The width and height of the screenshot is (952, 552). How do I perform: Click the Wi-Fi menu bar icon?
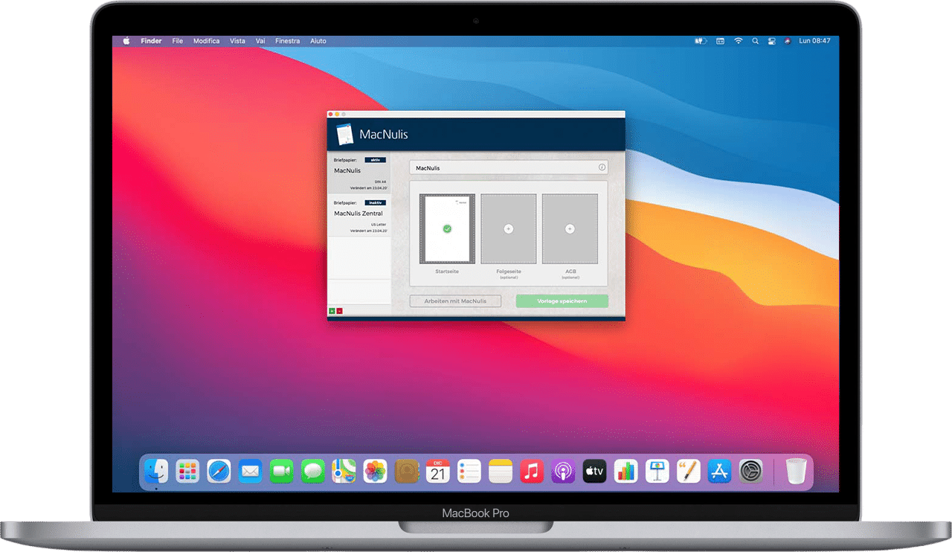pos(739,41)
